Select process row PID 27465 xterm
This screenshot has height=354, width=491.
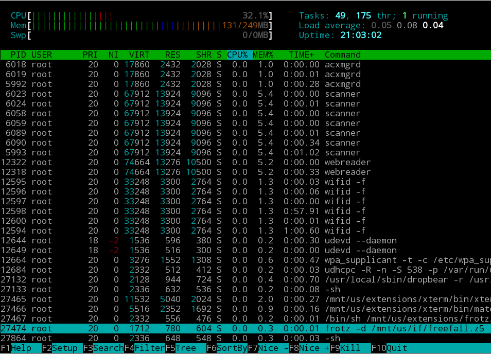(246, 299)
